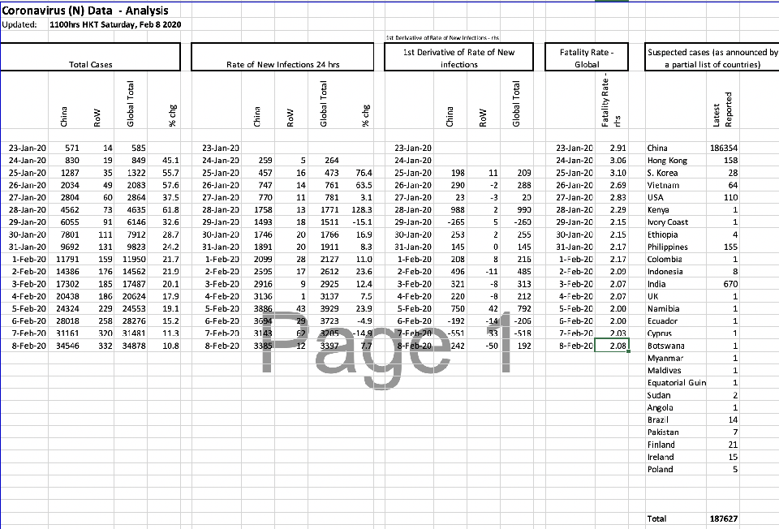
Task: Select the global total cases value 34878
Action: coord(130,346)
